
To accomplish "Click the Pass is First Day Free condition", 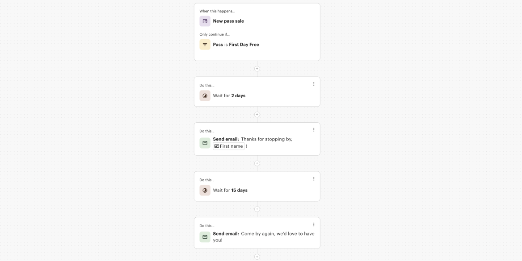I will click(236, 45).
